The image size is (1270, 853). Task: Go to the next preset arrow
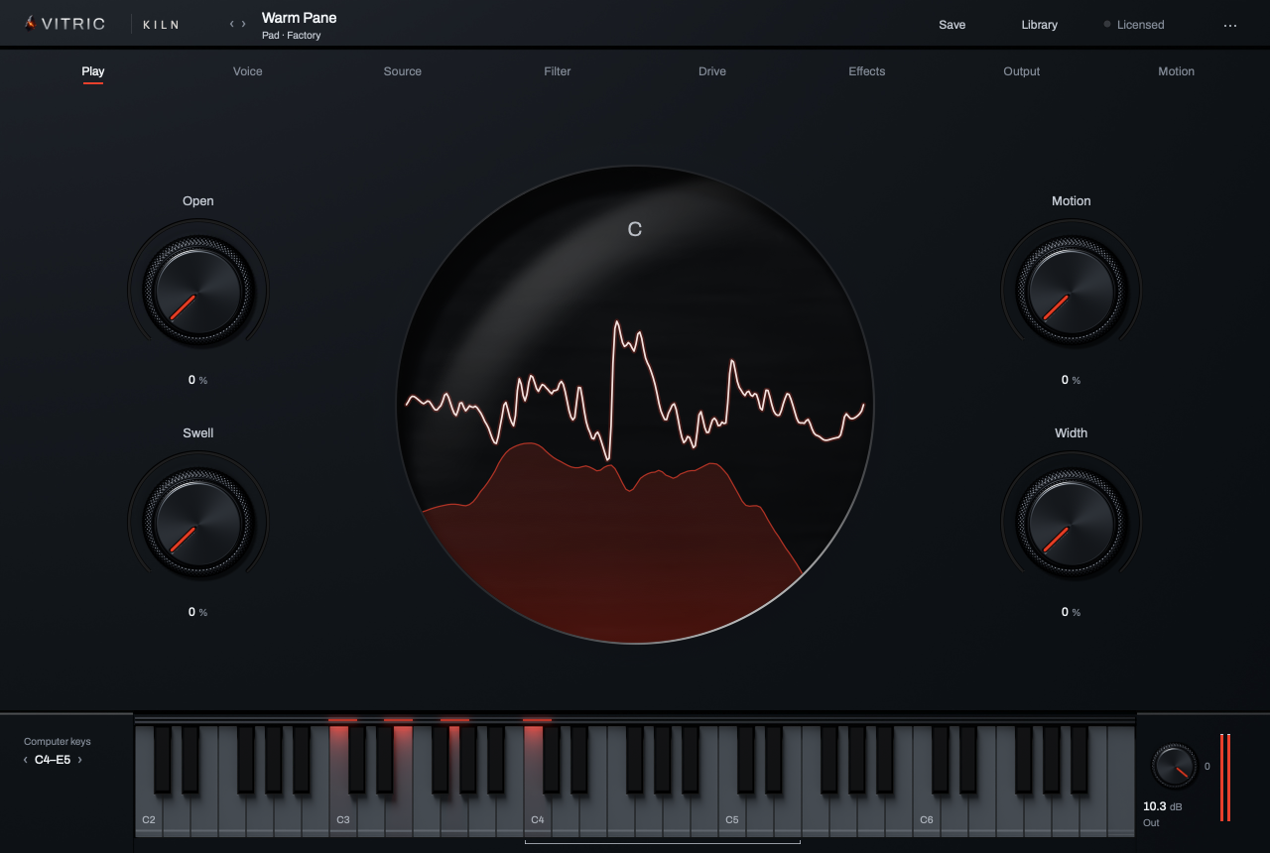click(244, 24)
